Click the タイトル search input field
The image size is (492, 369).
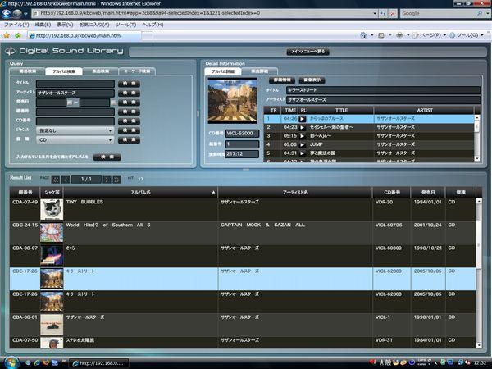click(x=75, y=83)
